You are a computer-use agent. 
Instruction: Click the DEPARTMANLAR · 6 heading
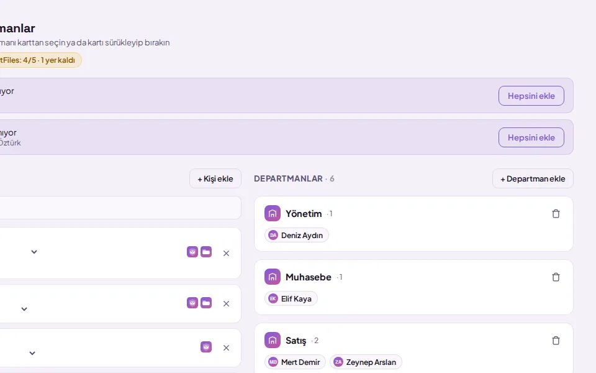(x=294, y=178)
